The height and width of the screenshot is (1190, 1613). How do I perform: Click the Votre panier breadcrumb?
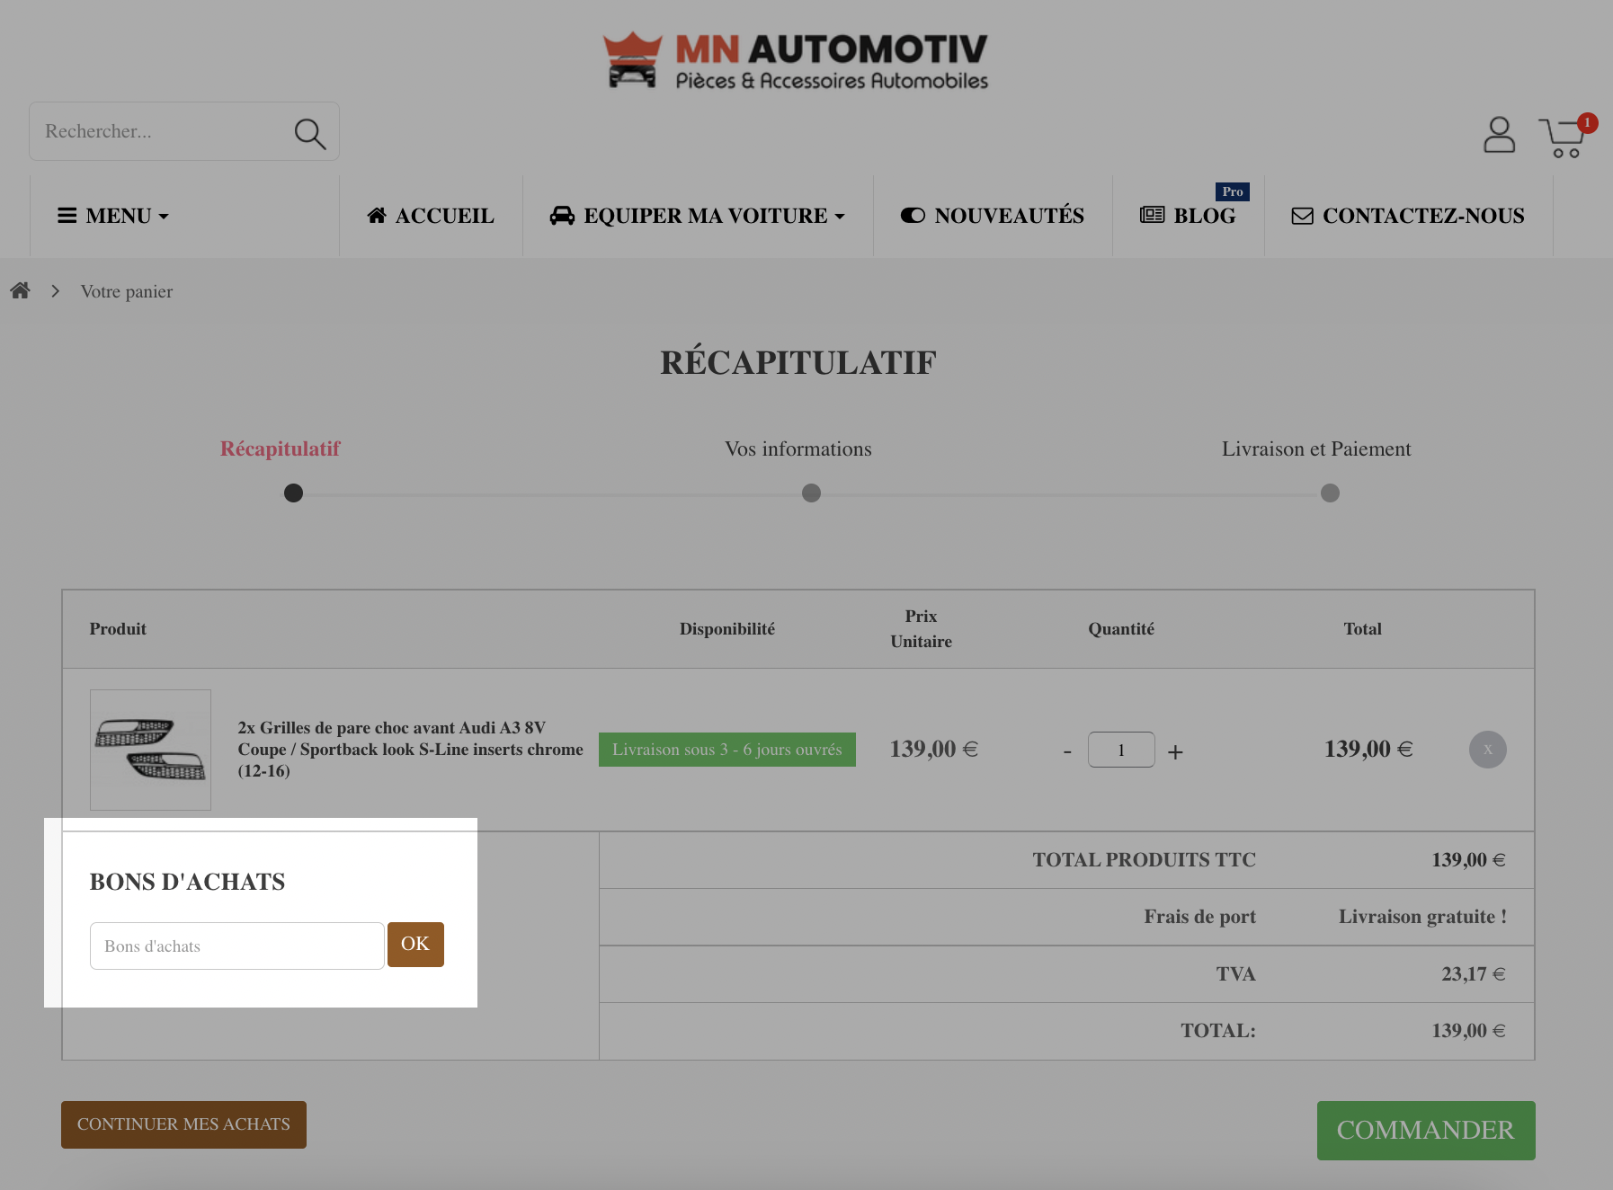point(127,291)
